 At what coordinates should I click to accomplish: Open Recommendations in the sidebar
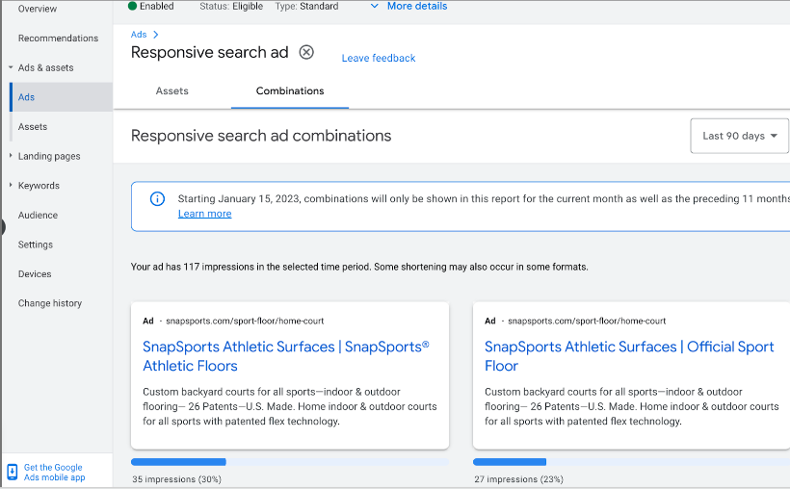[58, 39]
